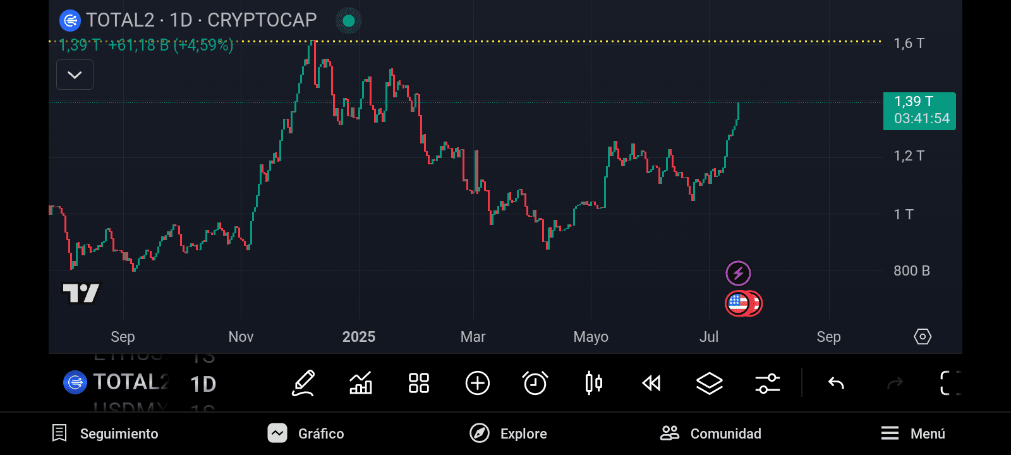Create an alert with alarm clock icon
This screenshot has height=455, width=1011.
535,383
